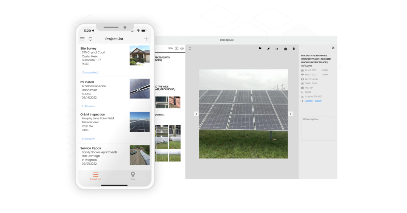This screenshot has height=213, width=407.
Task: Click the download icon in the photo toolbar
Action: tap(285, 49)
